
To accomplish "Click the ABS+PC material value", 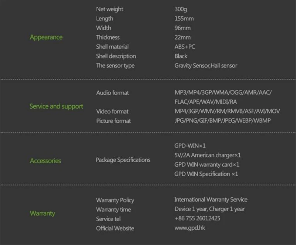I will click(x=185, y=47).
